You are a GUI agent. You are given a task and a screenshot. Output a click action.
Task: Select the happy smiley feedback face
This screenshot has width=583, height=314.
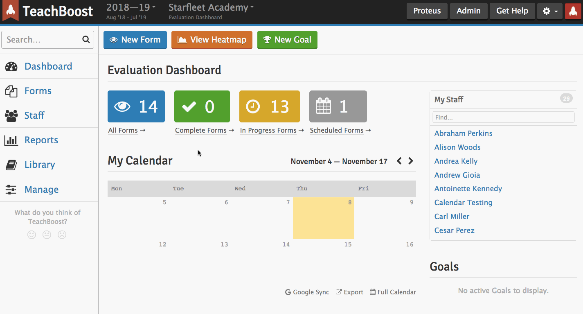[32, 235]
